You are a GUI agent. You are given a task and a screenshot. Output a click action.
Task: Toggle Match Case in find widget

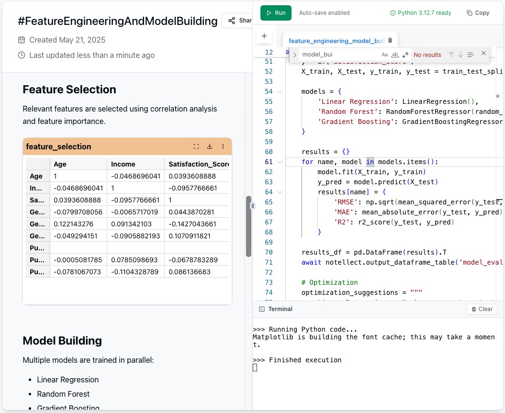[384, 55]
